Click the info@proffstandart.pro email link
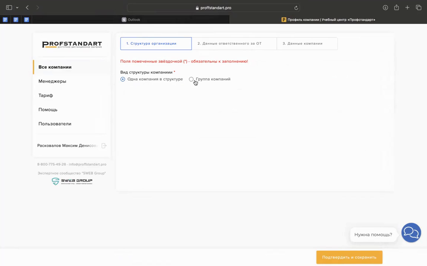427x266 pixels. point(88,164)
